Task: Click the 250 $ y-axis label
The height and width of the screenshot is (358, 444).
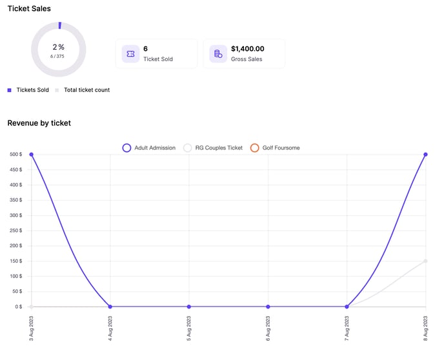Action: pyautogui.click(x=16, y=231)
